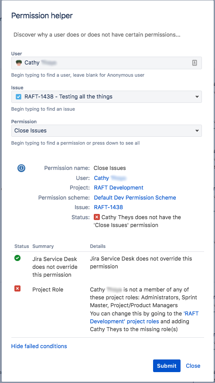This screenshot has width=215, height=383.
Task: Click the Issue field showing RAFT-1438
Action: 106,97
